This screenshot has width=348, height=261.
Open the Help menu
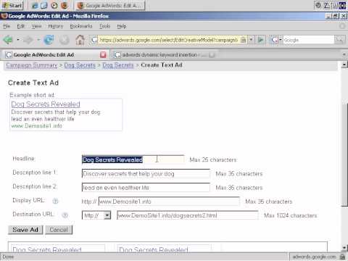pyautogui.click(x=122, y=26)
